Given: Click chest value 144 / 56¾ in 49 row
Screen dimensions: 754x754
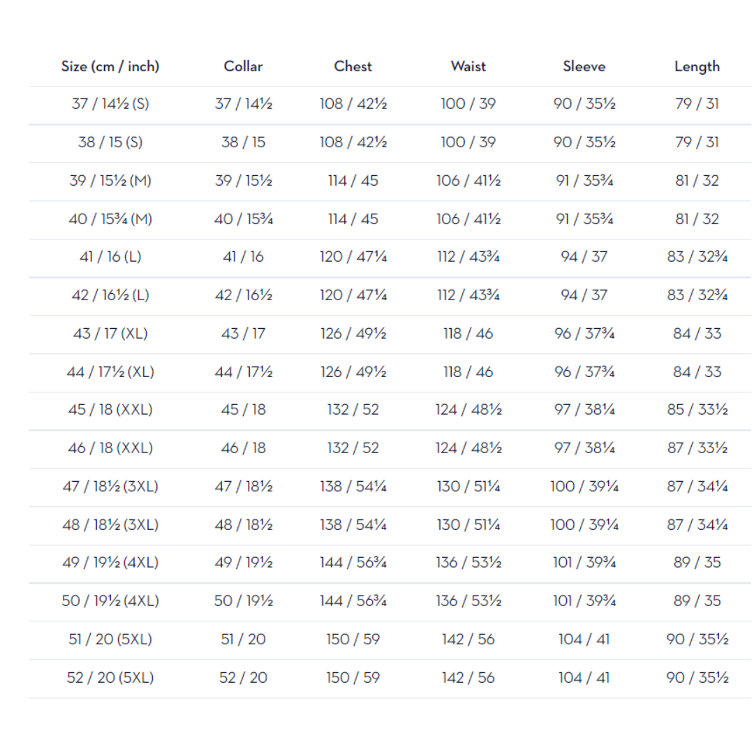Looking at the screenshot, I should pyautogui.click(x=353, y=563).
